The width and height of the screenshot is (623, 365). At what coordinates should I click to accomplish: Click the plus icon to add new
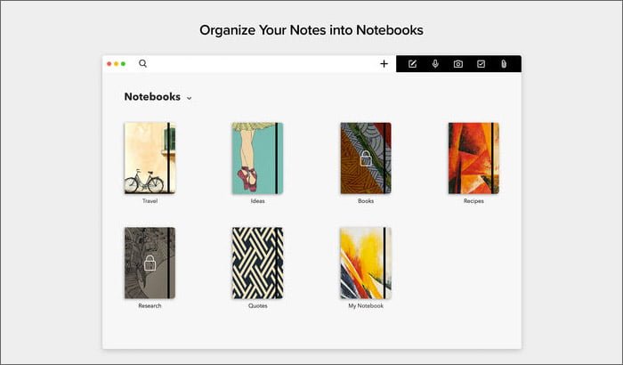tap(384, 63)
